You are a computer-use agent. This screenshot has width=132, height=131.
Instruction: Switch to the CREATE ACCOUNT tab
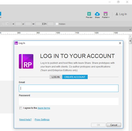point(75,77)
